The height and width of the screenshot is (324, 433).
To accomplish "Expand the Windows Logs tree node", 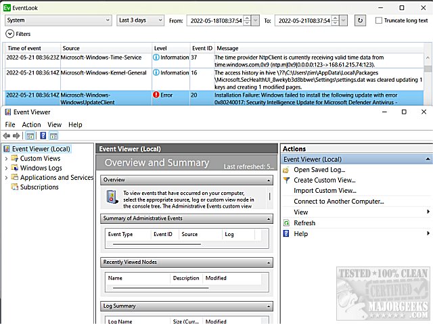I will tap(7, 168).
